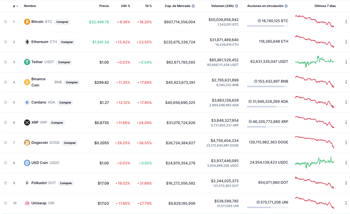Sort by Nombre column header
Image resolution: width=350 pixels, height=214 pixels.
point(30,6)
